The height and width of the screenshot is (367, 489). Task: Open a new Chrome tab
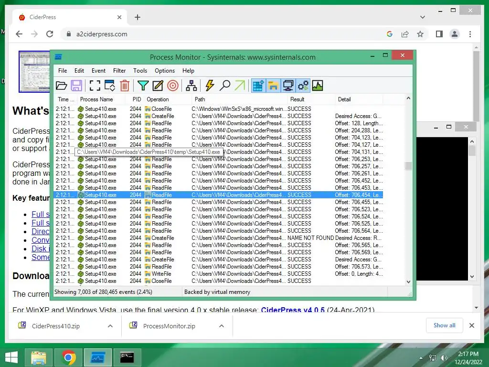(x=138, y=17)
